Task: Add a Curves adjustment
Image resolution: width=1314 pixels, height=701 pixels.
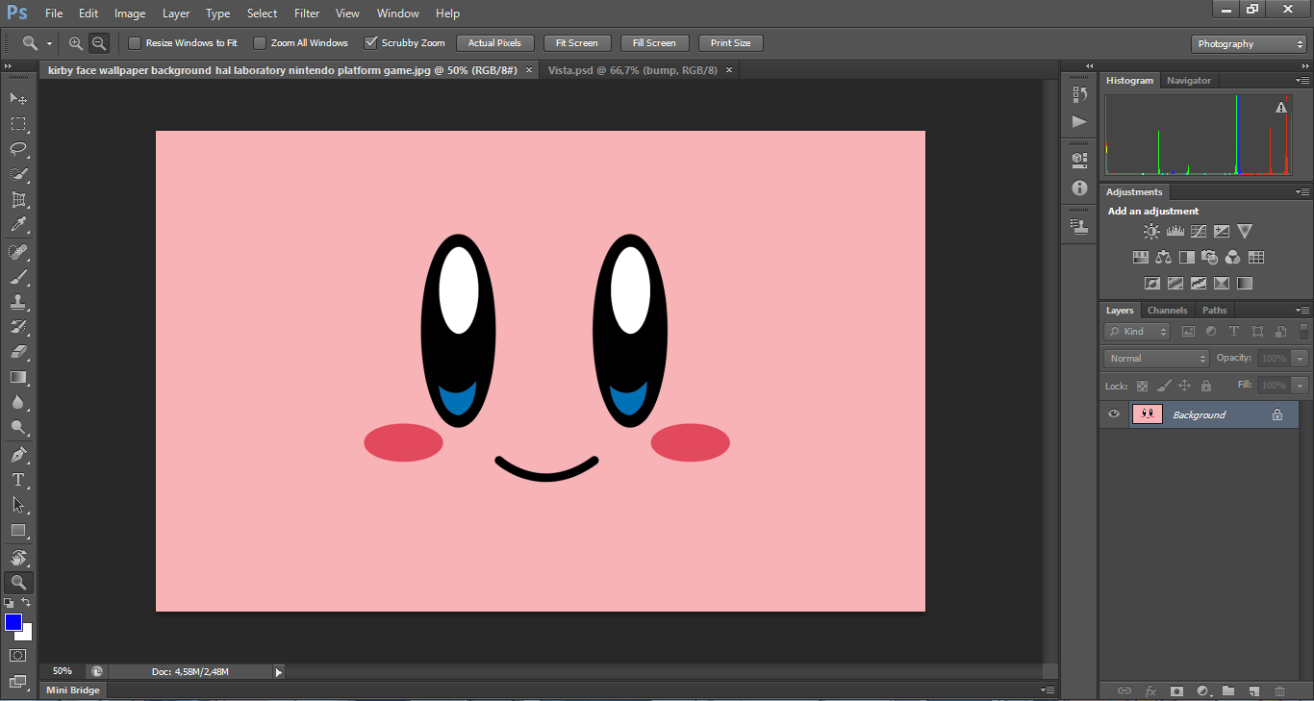Action: (1198, 231)
